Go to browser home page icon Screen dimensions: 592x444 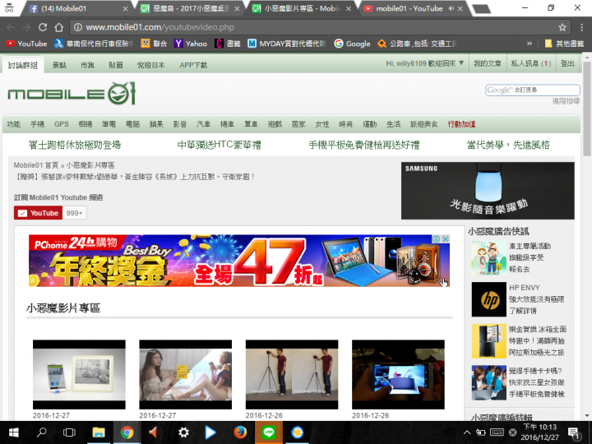tap(59, 27)
